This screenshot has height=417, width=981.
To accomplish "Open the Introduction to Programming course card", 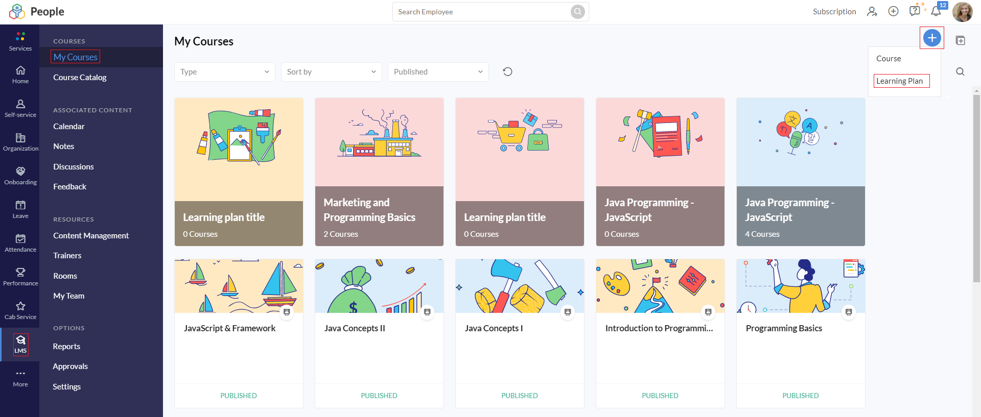I will pos(660,333).
